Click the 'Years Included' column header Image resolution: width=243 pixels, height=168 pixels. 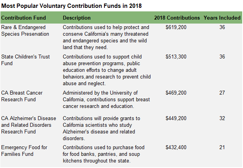coord(222,18)
